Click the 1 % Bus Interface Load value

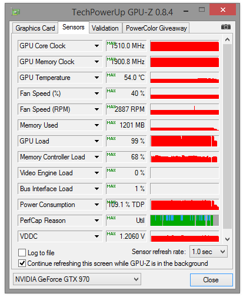(127, 189)
